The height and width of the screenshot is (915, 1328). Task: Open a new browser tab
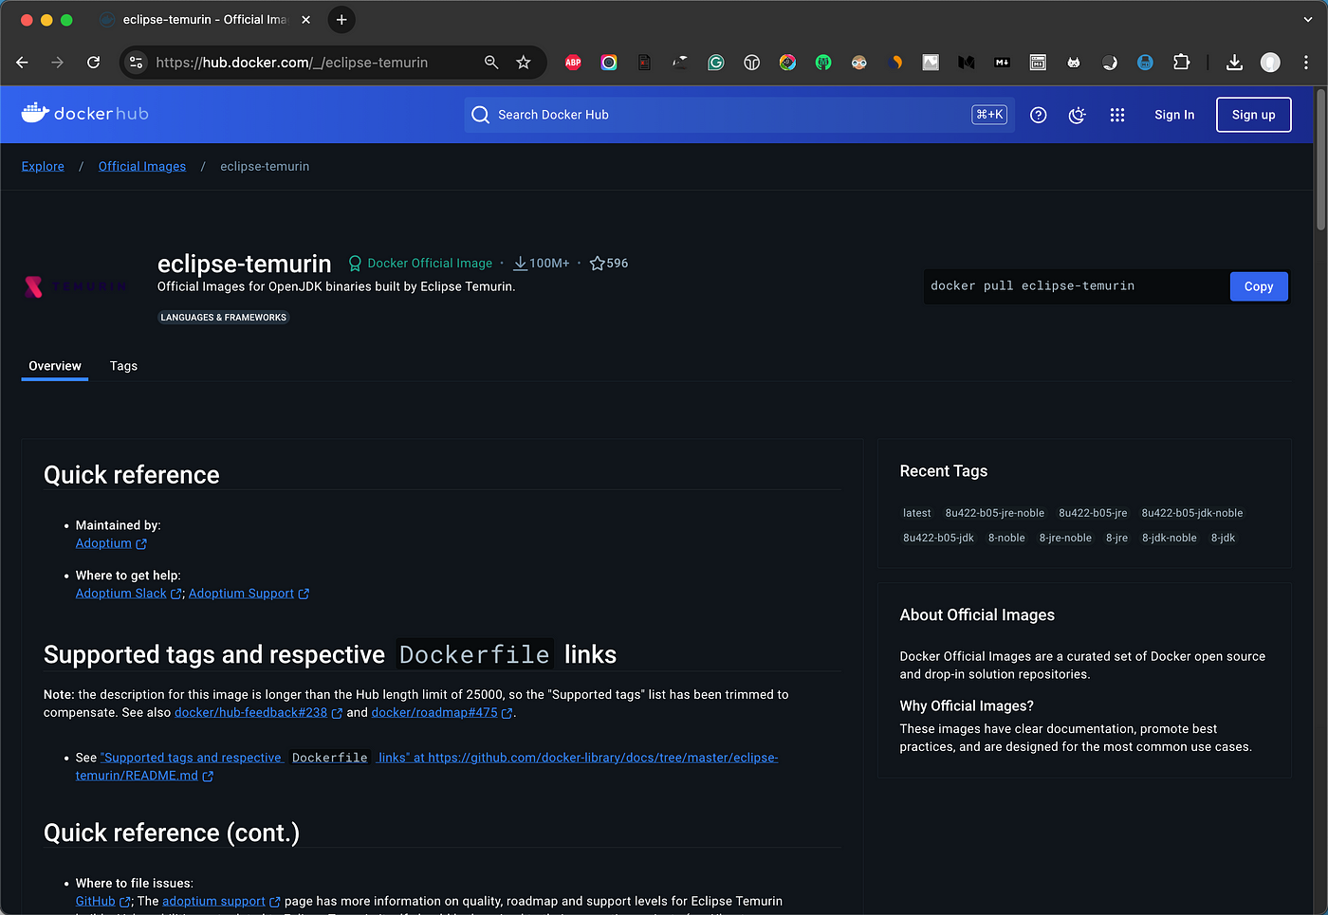tap(341, 20)
